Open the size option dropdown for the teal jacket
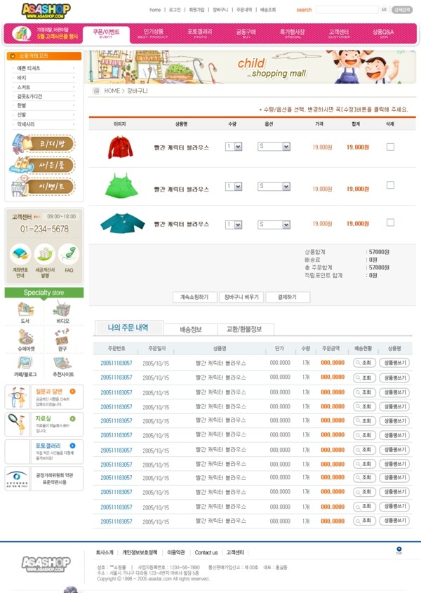Screen dimensions: 421x593 (x=274, y=225)
